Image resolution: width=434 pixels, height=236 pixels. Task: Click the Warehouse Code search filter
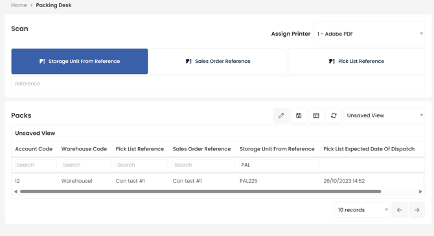coord(86,165)
